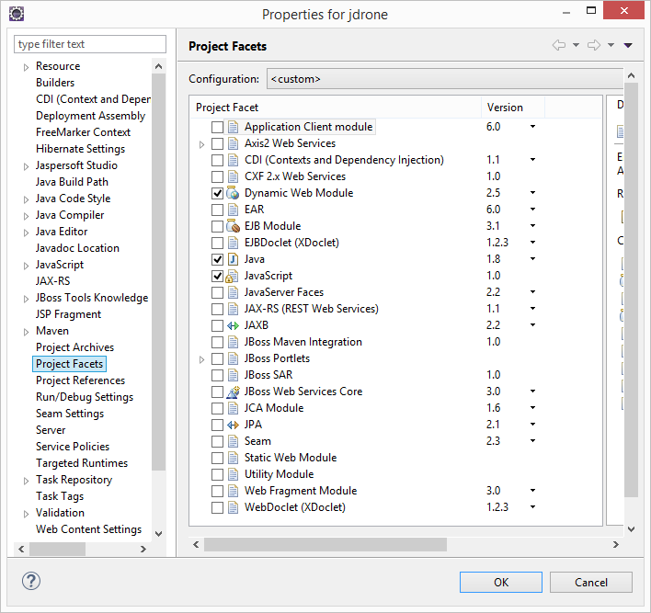Expand the Axis2 Web Services node
This screenshot has width=651, height=613.
[x=201, y=144]
